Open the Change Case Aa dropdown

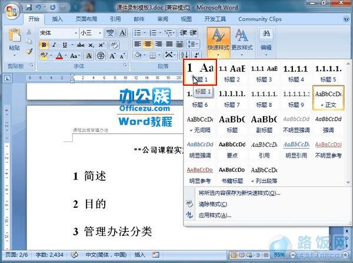coord(75,55)
